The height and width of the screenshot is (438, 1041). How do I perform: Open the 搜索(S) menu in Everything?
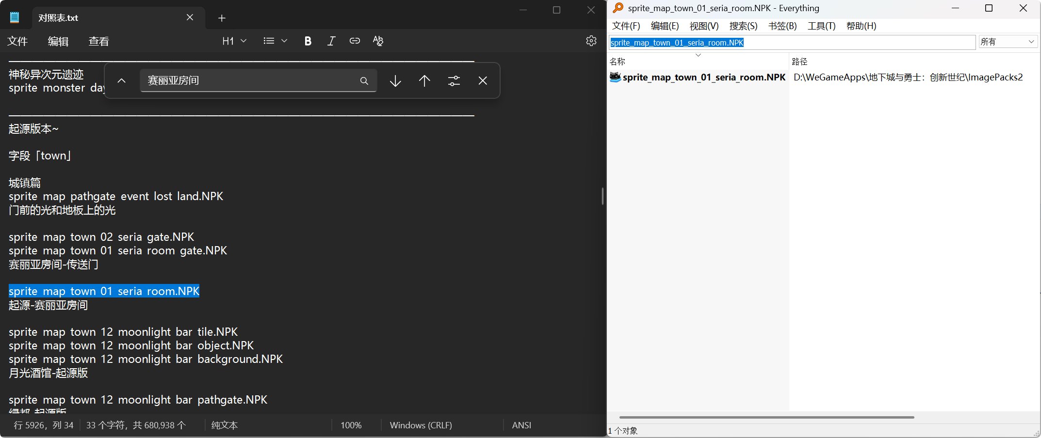pos(743,26)
